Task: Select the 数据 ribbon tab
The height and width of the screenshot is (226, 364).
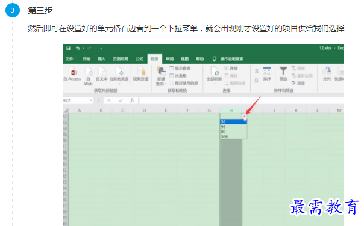Action: pos(155,59)
